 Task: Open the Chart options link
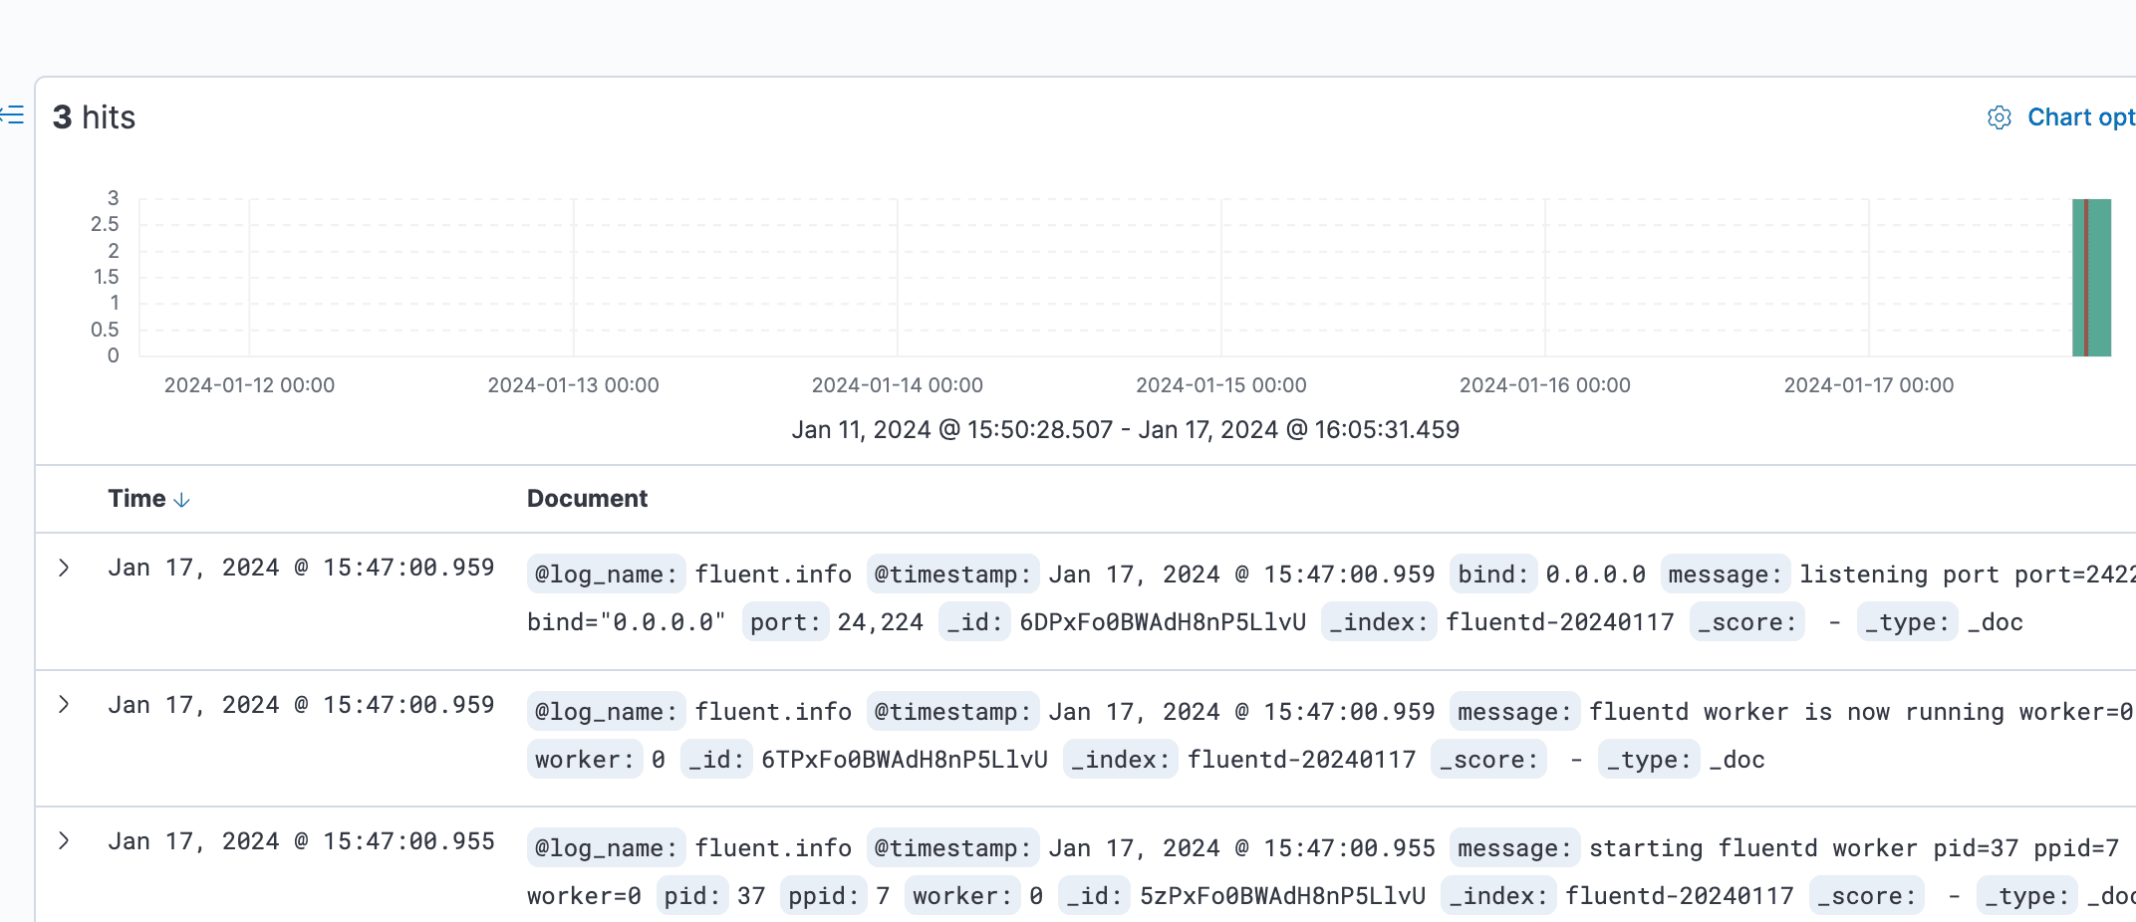pos(2081,117)
